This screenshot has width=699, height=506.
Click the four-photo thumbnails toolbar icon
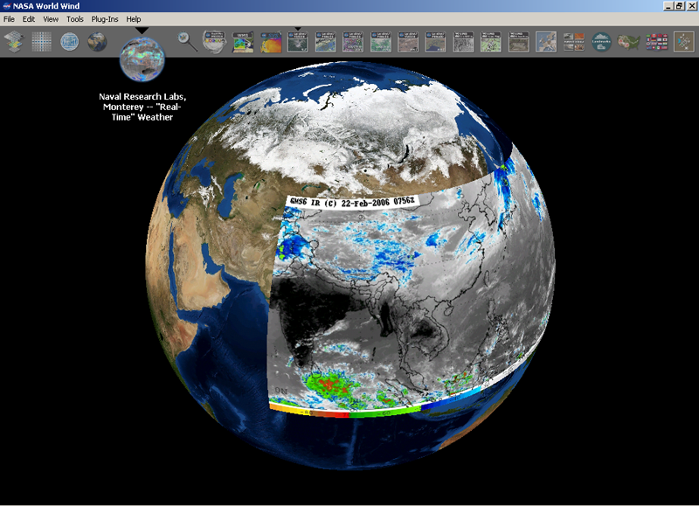[574, 42]
